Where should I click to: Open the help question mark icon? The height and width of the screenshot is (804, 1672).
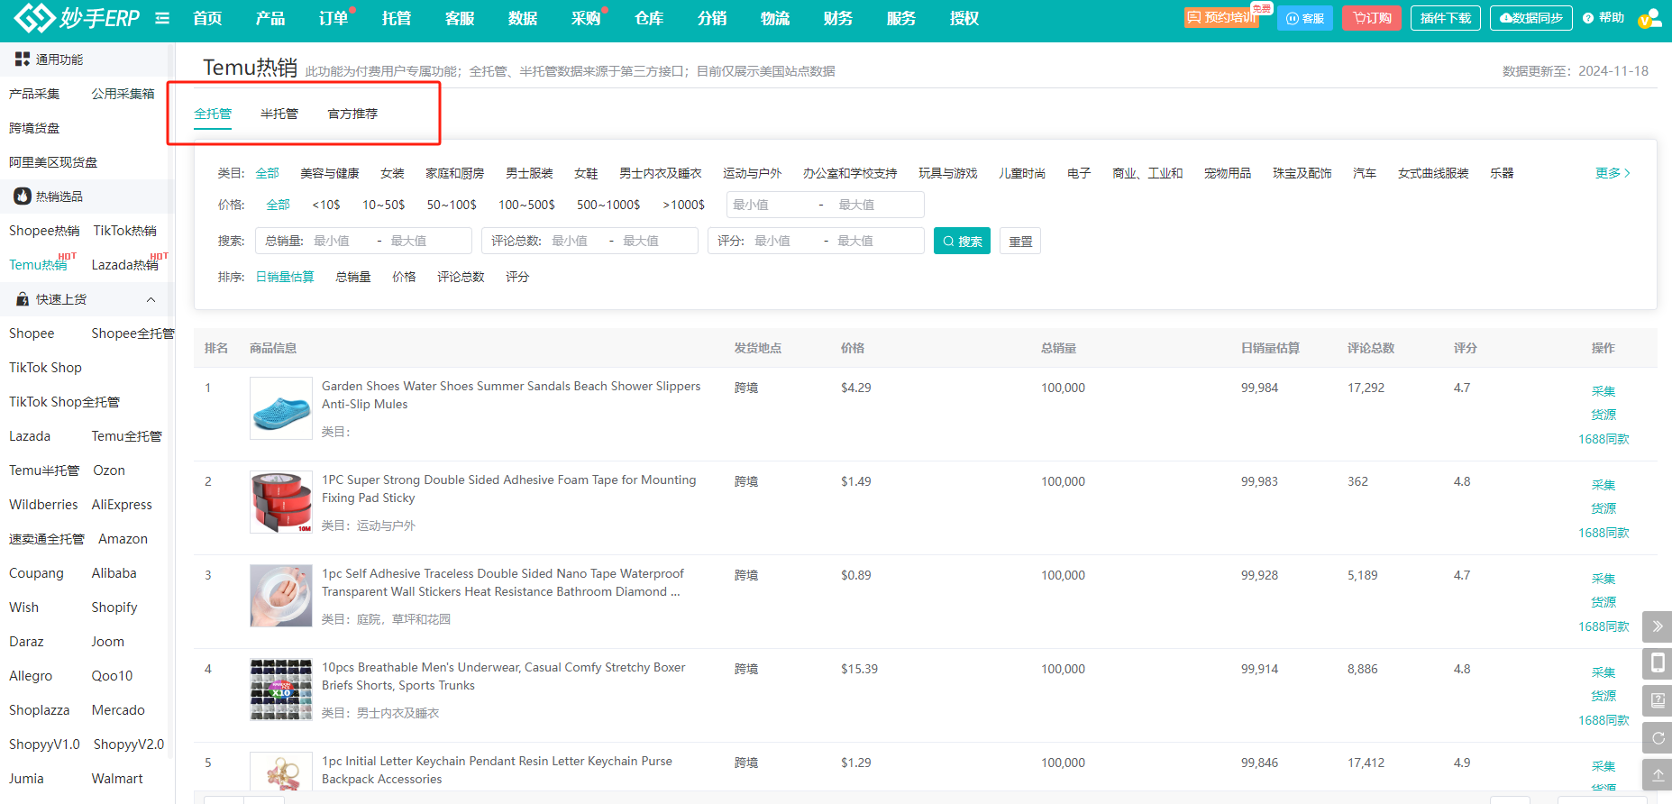1588,18
